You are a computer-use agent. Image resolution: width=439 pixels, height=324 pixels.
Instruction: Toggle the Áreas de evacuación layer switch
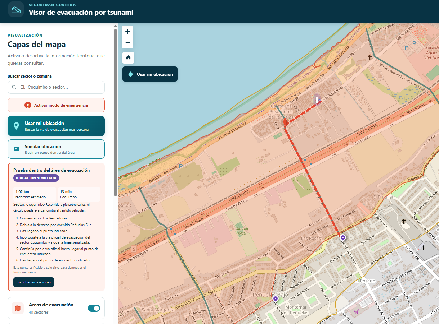click(94, 308)
